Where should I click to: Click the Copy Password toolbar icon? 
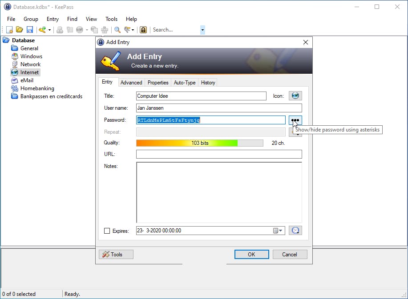[x=70, y=30]
